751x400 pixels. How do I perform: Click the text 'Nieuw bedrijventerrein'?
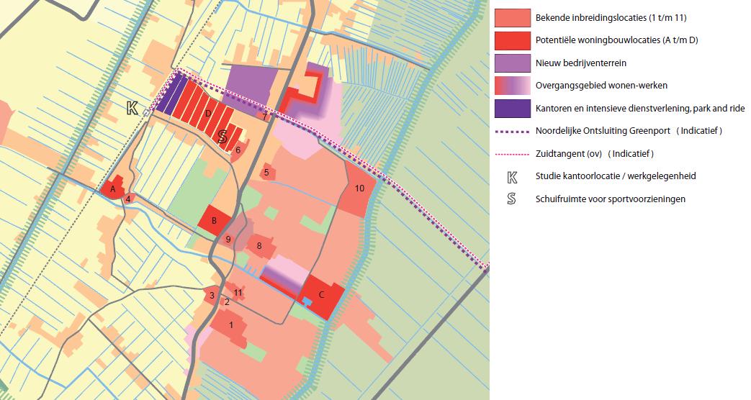coord(581,63)
